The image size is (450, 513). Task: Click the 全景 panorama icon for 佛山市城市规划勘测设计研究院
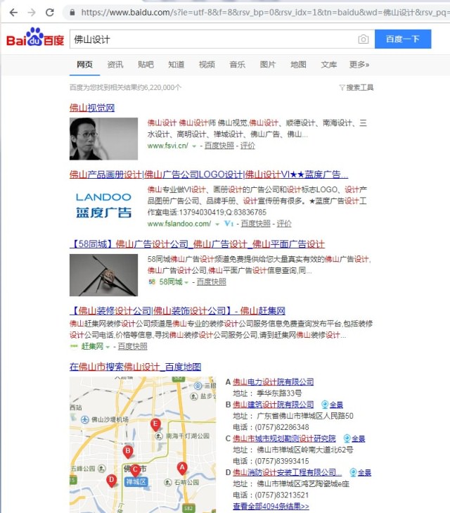347,438
